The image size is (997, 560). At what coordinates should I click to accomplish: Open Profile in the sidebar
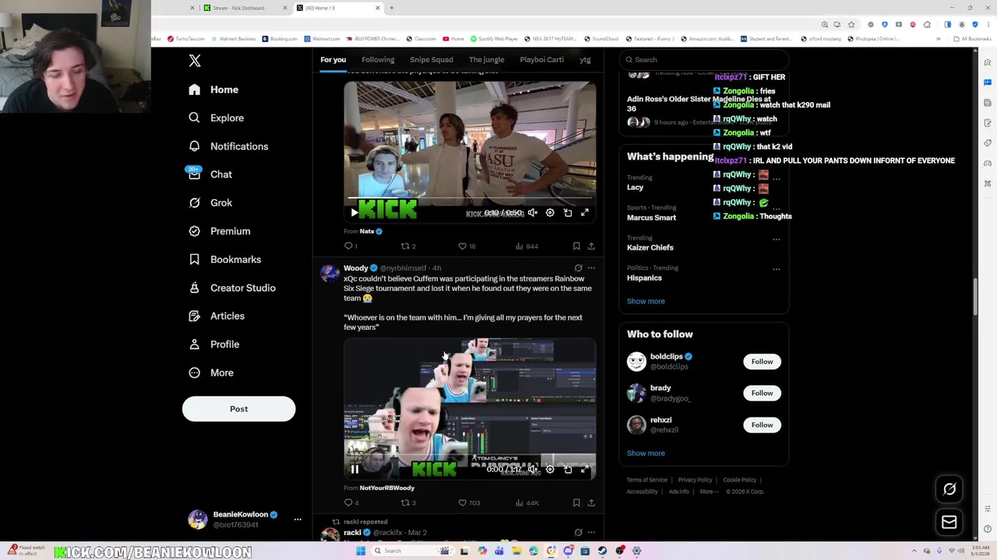coord(213,345)
